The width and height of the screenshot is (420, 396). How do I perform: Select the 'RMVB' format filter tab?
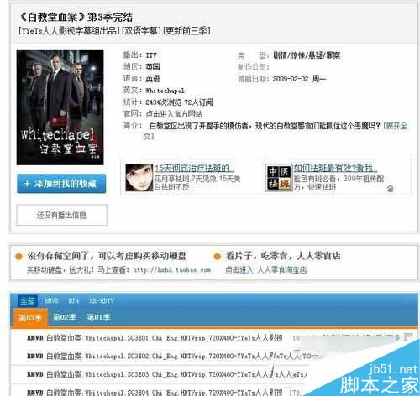point(51,301)
